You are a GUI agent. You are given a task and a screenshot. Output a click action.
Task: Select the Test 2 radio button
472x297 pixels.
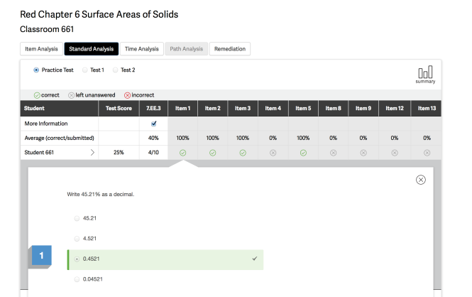(x=115, y=70)
